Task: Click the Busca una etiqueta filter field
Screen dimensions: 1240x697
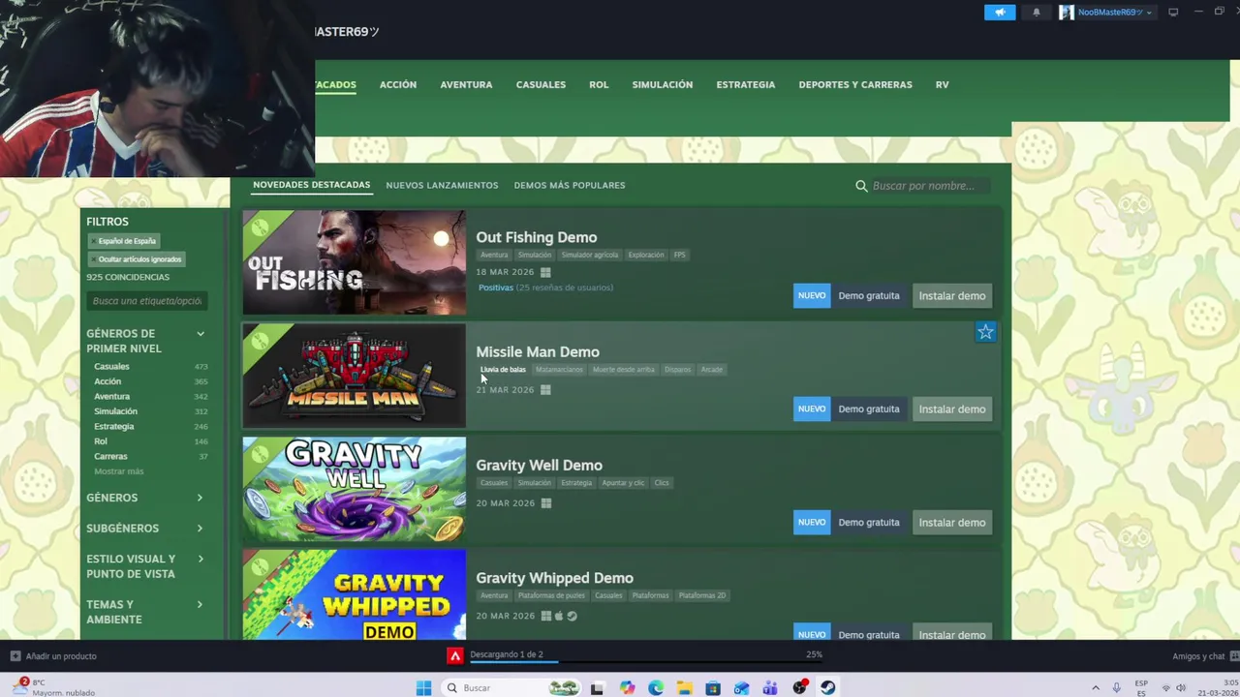Action: point(146,301)
